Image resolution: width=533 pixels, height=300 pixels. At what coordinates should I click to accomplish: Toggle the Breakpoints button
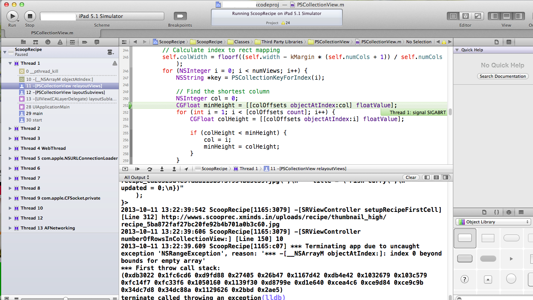tap(180, 16)
